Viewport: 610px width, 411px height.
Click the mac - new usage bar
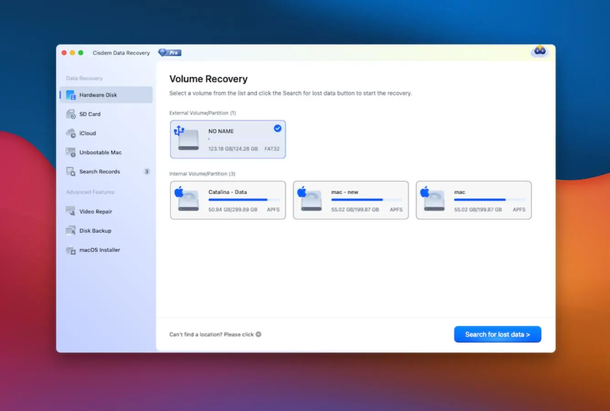click(x=367, y=200)
